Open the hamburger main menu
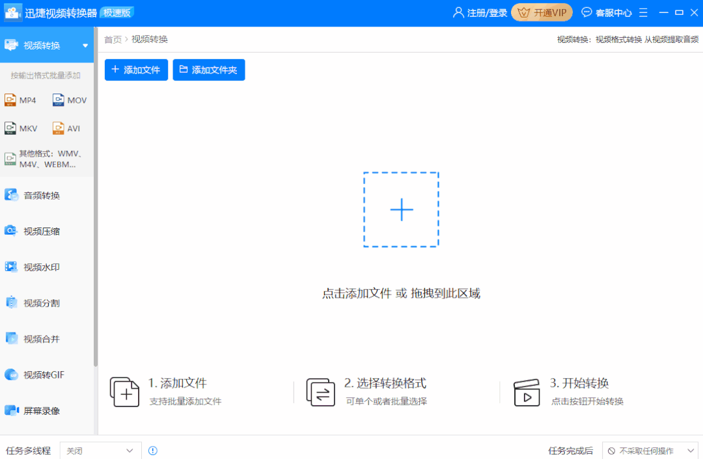 coord(643,12)
